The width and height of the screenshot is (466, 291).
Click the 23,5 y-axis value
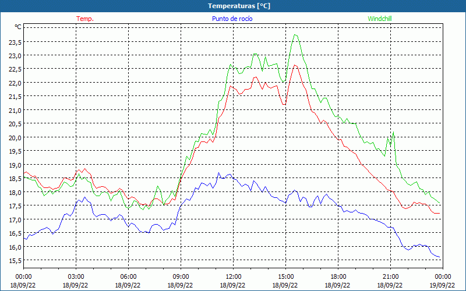tap(15, 42)
